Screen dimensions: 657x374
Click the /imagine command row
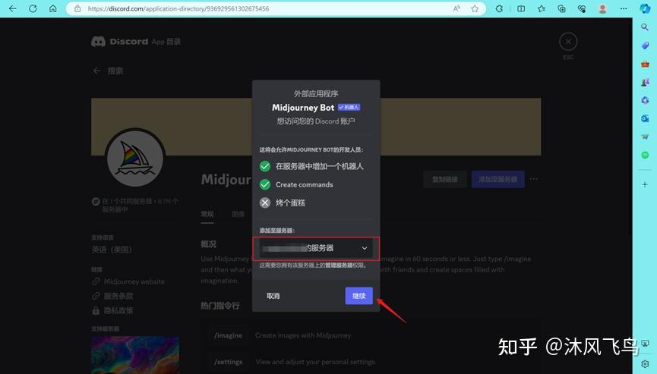coord(371,335)
